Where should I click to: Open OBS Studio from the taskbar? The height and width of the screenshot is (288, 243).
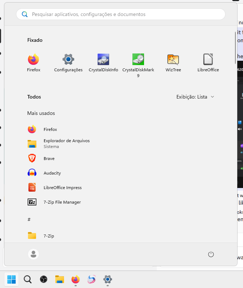[x=44, y=279]
